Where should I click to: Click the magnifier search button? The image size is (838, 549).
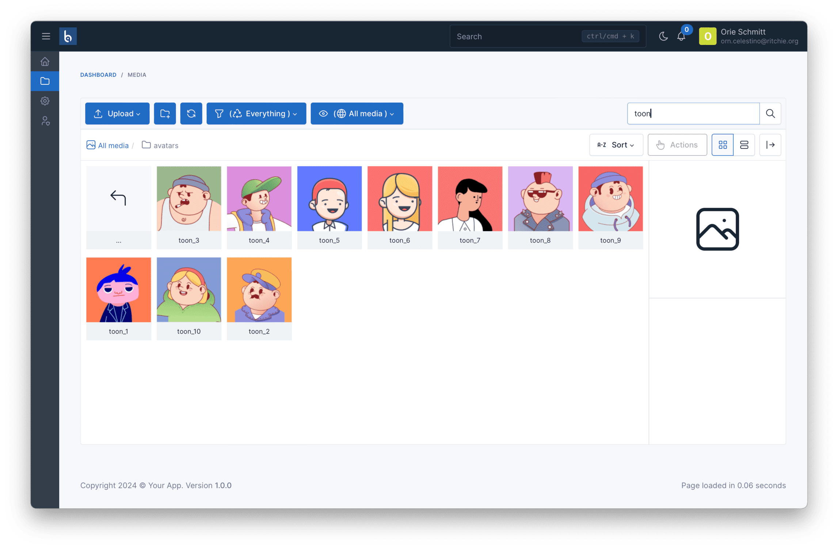(770, 114)
